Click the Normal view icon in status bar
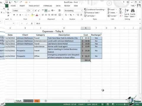The image size is (142, 106). coord(102,104)
